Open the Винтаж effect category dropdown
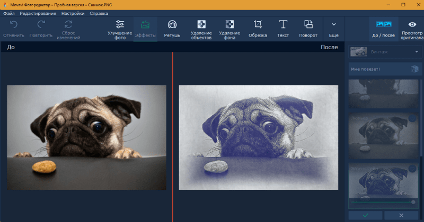This screenshot has width=424, height=222. pos(385,52)
